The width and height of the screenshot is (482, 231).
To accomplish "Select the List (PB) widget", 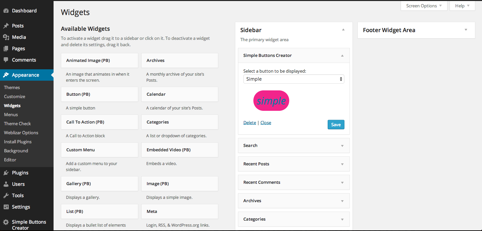I will pyautogui.click(x=99, y=212).
